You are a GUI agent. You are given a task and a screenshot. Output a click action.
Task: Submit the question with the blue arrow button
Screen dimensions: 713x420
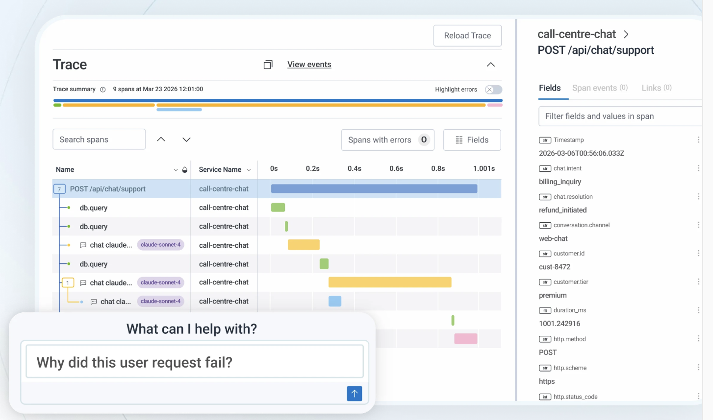tap(355, 394)
